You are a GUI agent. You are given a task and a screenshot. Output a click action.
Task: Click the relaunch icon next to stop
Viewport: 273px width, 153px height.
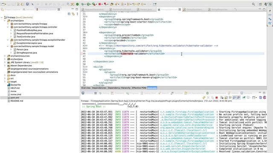pyautogui.click(x=105, y=4)
